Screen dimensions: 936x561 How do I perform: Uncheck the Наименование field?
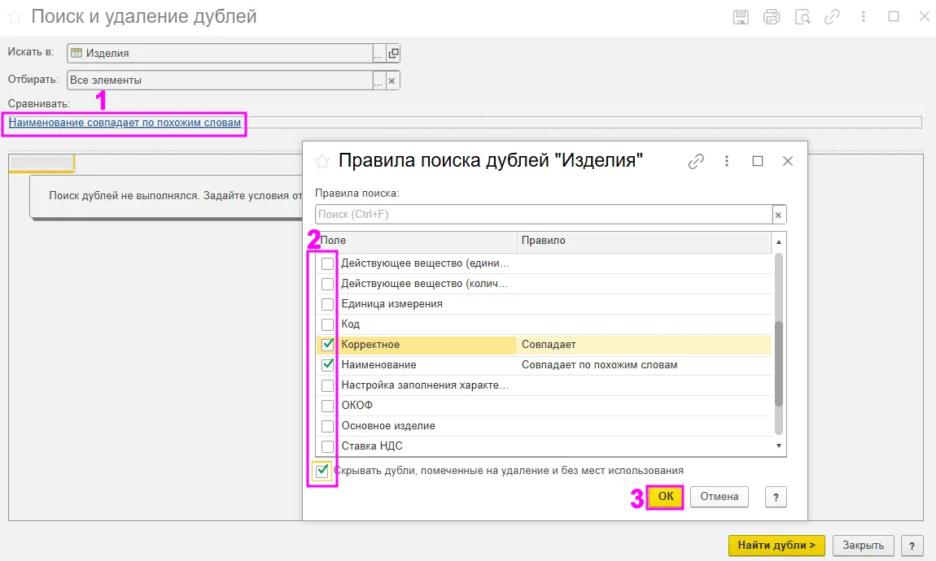point(328,365)
